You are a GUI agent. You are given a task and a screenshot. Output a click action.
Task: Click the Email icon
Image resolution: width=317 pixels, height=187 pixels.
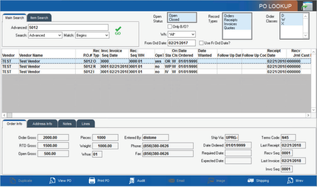tap(171, 180)
